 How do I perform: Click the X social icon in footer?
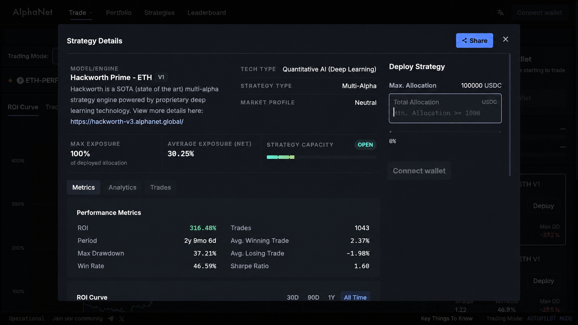122,318
